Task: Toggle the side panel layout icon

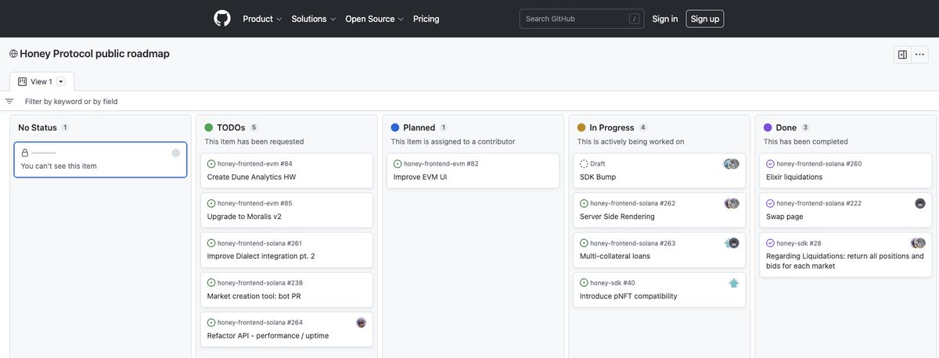Action: pyautogui.click(x=902, y=55)
